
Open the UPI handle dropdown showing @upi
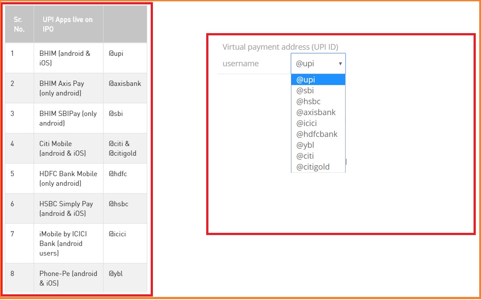pos(318,63)
